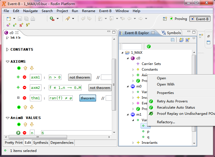Image resolution: width=215 pixels, height=157 pixels.
Task: Click the Print toolbar icon
Action: click(x=33, y=19)
